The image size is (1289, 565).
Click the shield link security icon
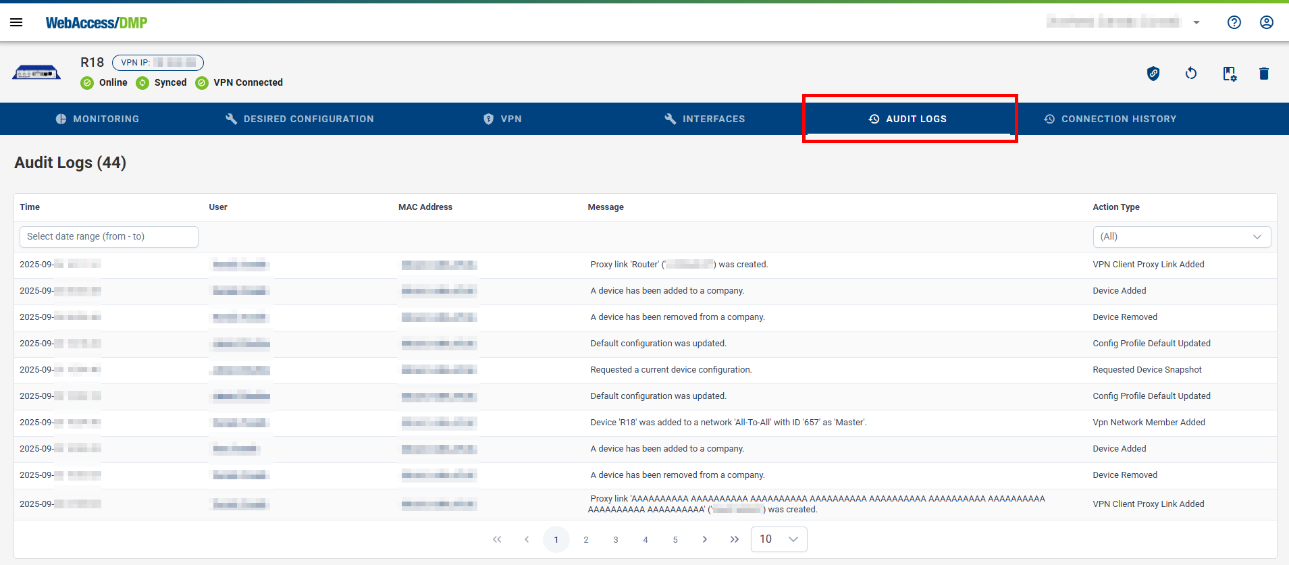[x=1153, y=74]
